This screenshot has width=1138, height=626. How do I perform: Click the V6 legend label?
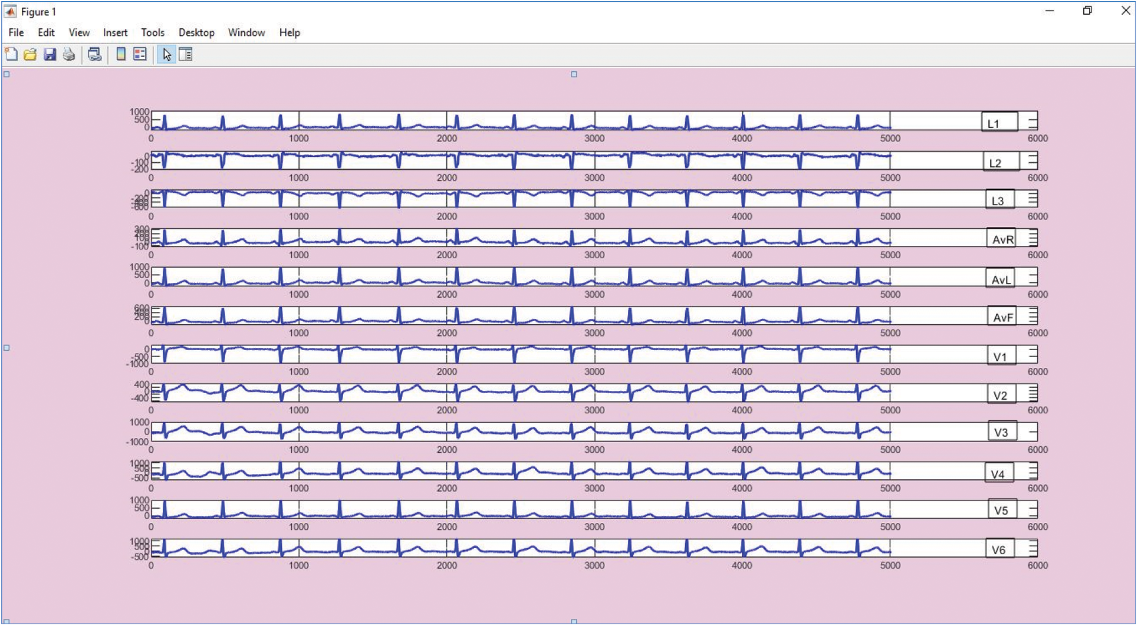[x=999, y=549]
